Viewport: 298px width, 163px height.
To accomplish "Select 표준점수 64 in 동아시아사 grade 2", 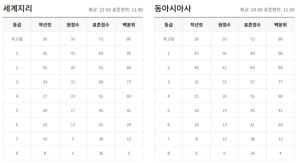I will [253, 68].
